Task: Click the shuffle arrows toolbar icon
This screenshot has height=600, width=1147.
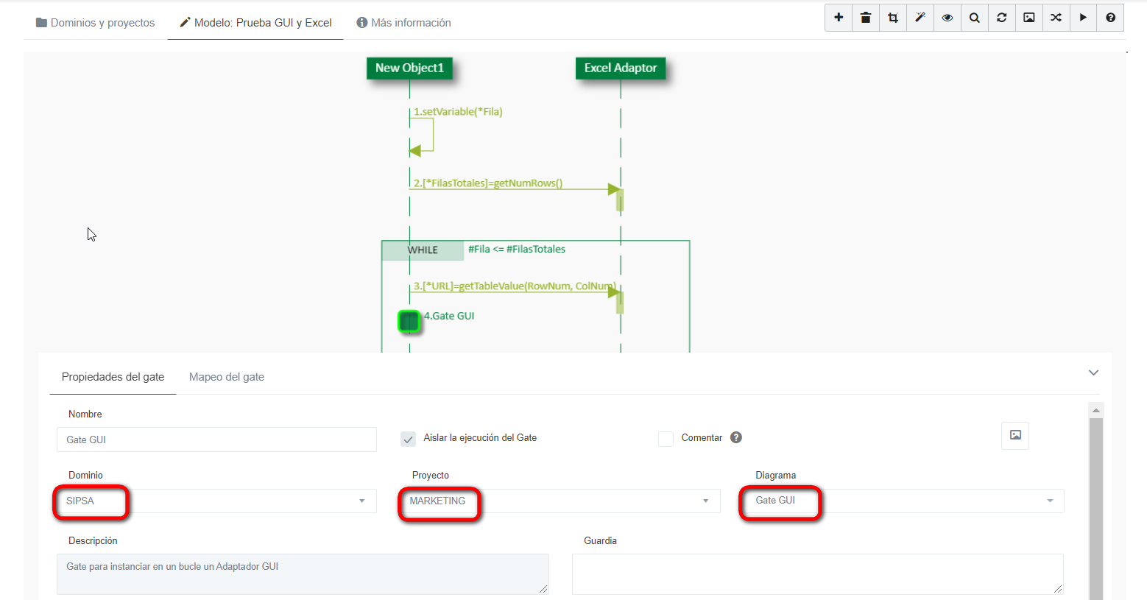Action: 1056,18
